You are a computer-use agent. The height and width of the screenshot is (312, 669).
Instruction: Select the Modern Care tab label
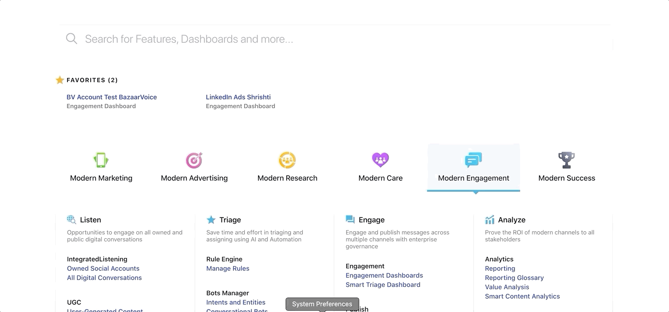[x=381, y=178]
